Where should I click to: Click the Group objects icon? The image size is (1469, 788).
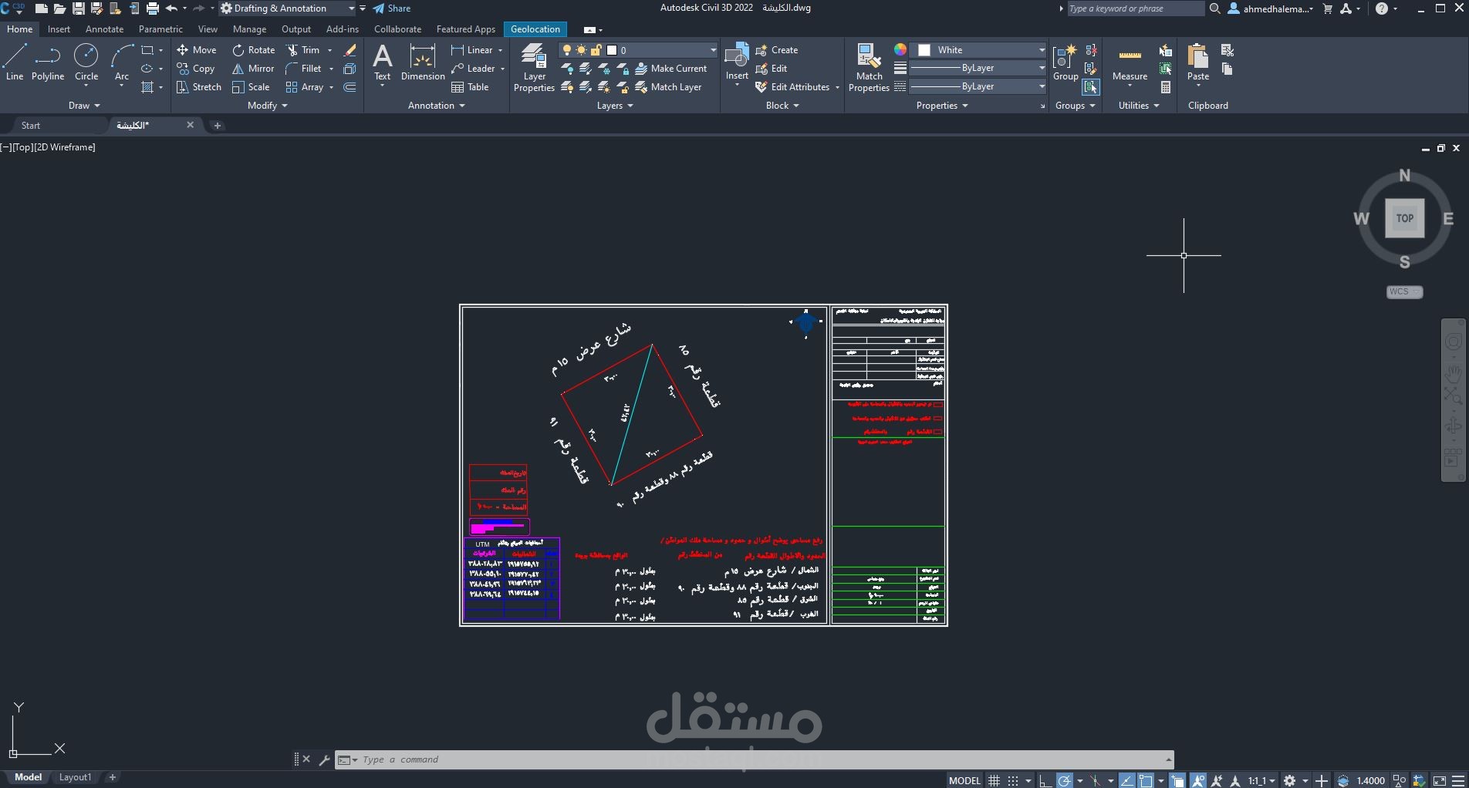(x=1065, y=62)
